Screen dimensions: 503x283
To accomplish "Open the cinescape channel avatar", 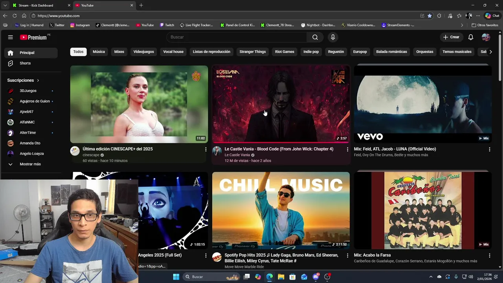I will (x=75, y=151).
